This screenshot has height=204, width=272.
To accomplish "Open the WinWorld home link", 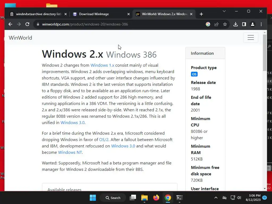I will tap(20, 38).
